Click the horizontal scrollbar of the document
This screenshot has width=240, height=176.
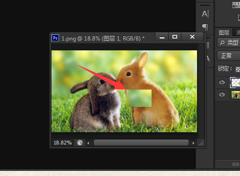[x=141, y=143]
